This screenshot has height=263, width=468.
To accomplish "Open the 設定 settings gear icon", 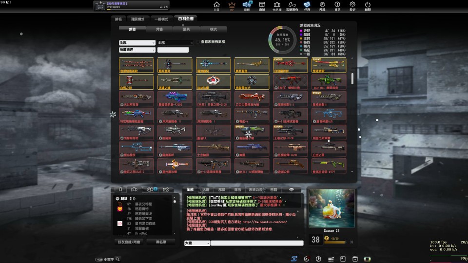I will click(x=352, y=6).
